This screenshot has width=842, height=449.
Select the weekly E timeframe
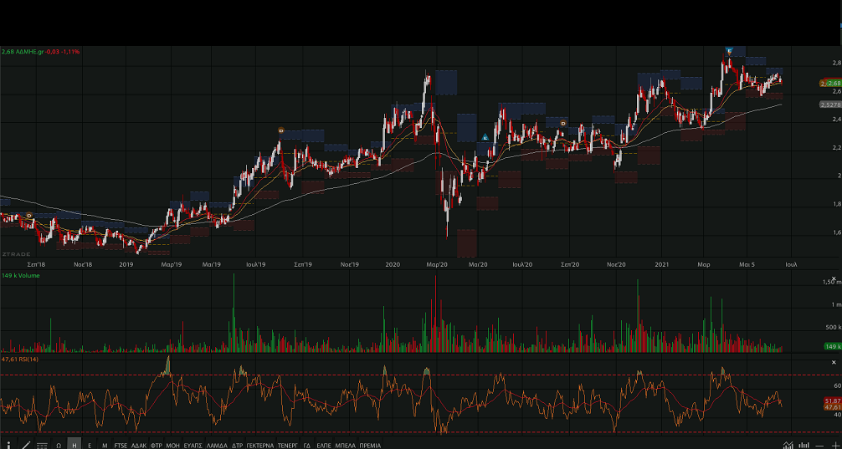[x=90, y=444]
